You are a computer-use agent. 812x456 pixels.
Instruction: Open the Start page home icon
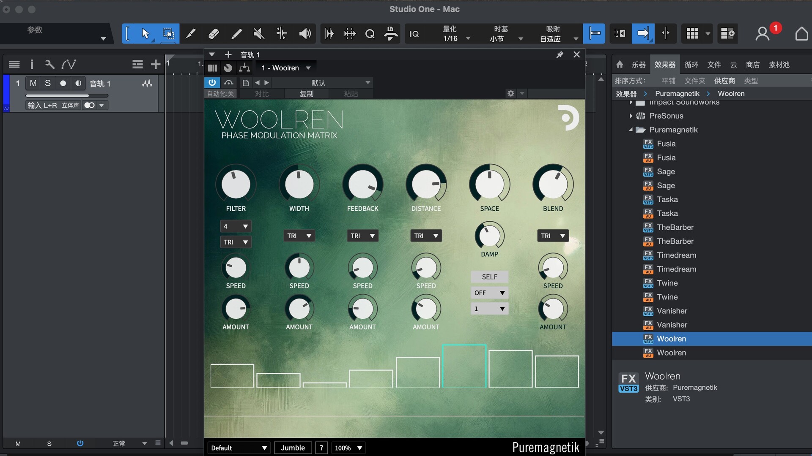801,34
